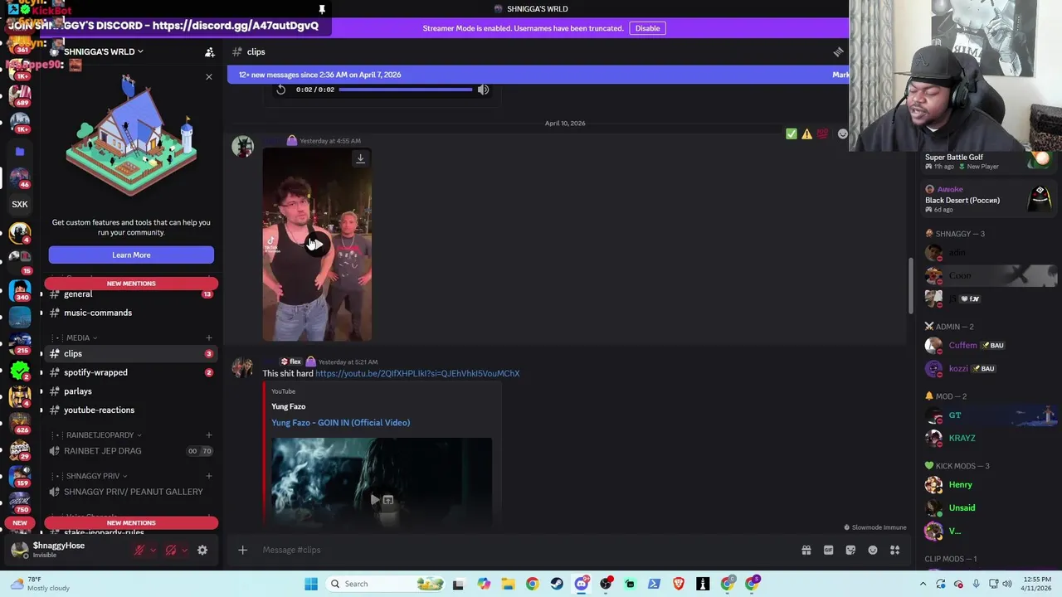The width and height of the screenshot is (1062, 597).
Task: Download the TikTok video attachment
Action: click(360, 158)
